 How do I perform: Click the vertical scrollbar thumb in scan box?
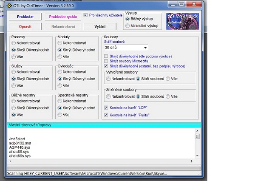pyautogui.click(x=197, y=136)
